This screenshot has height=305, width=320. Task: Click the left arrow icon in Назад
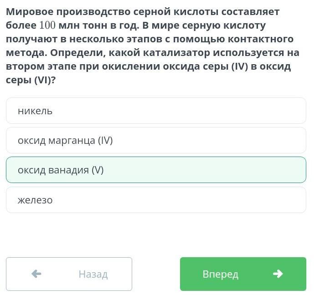point(36,274)
